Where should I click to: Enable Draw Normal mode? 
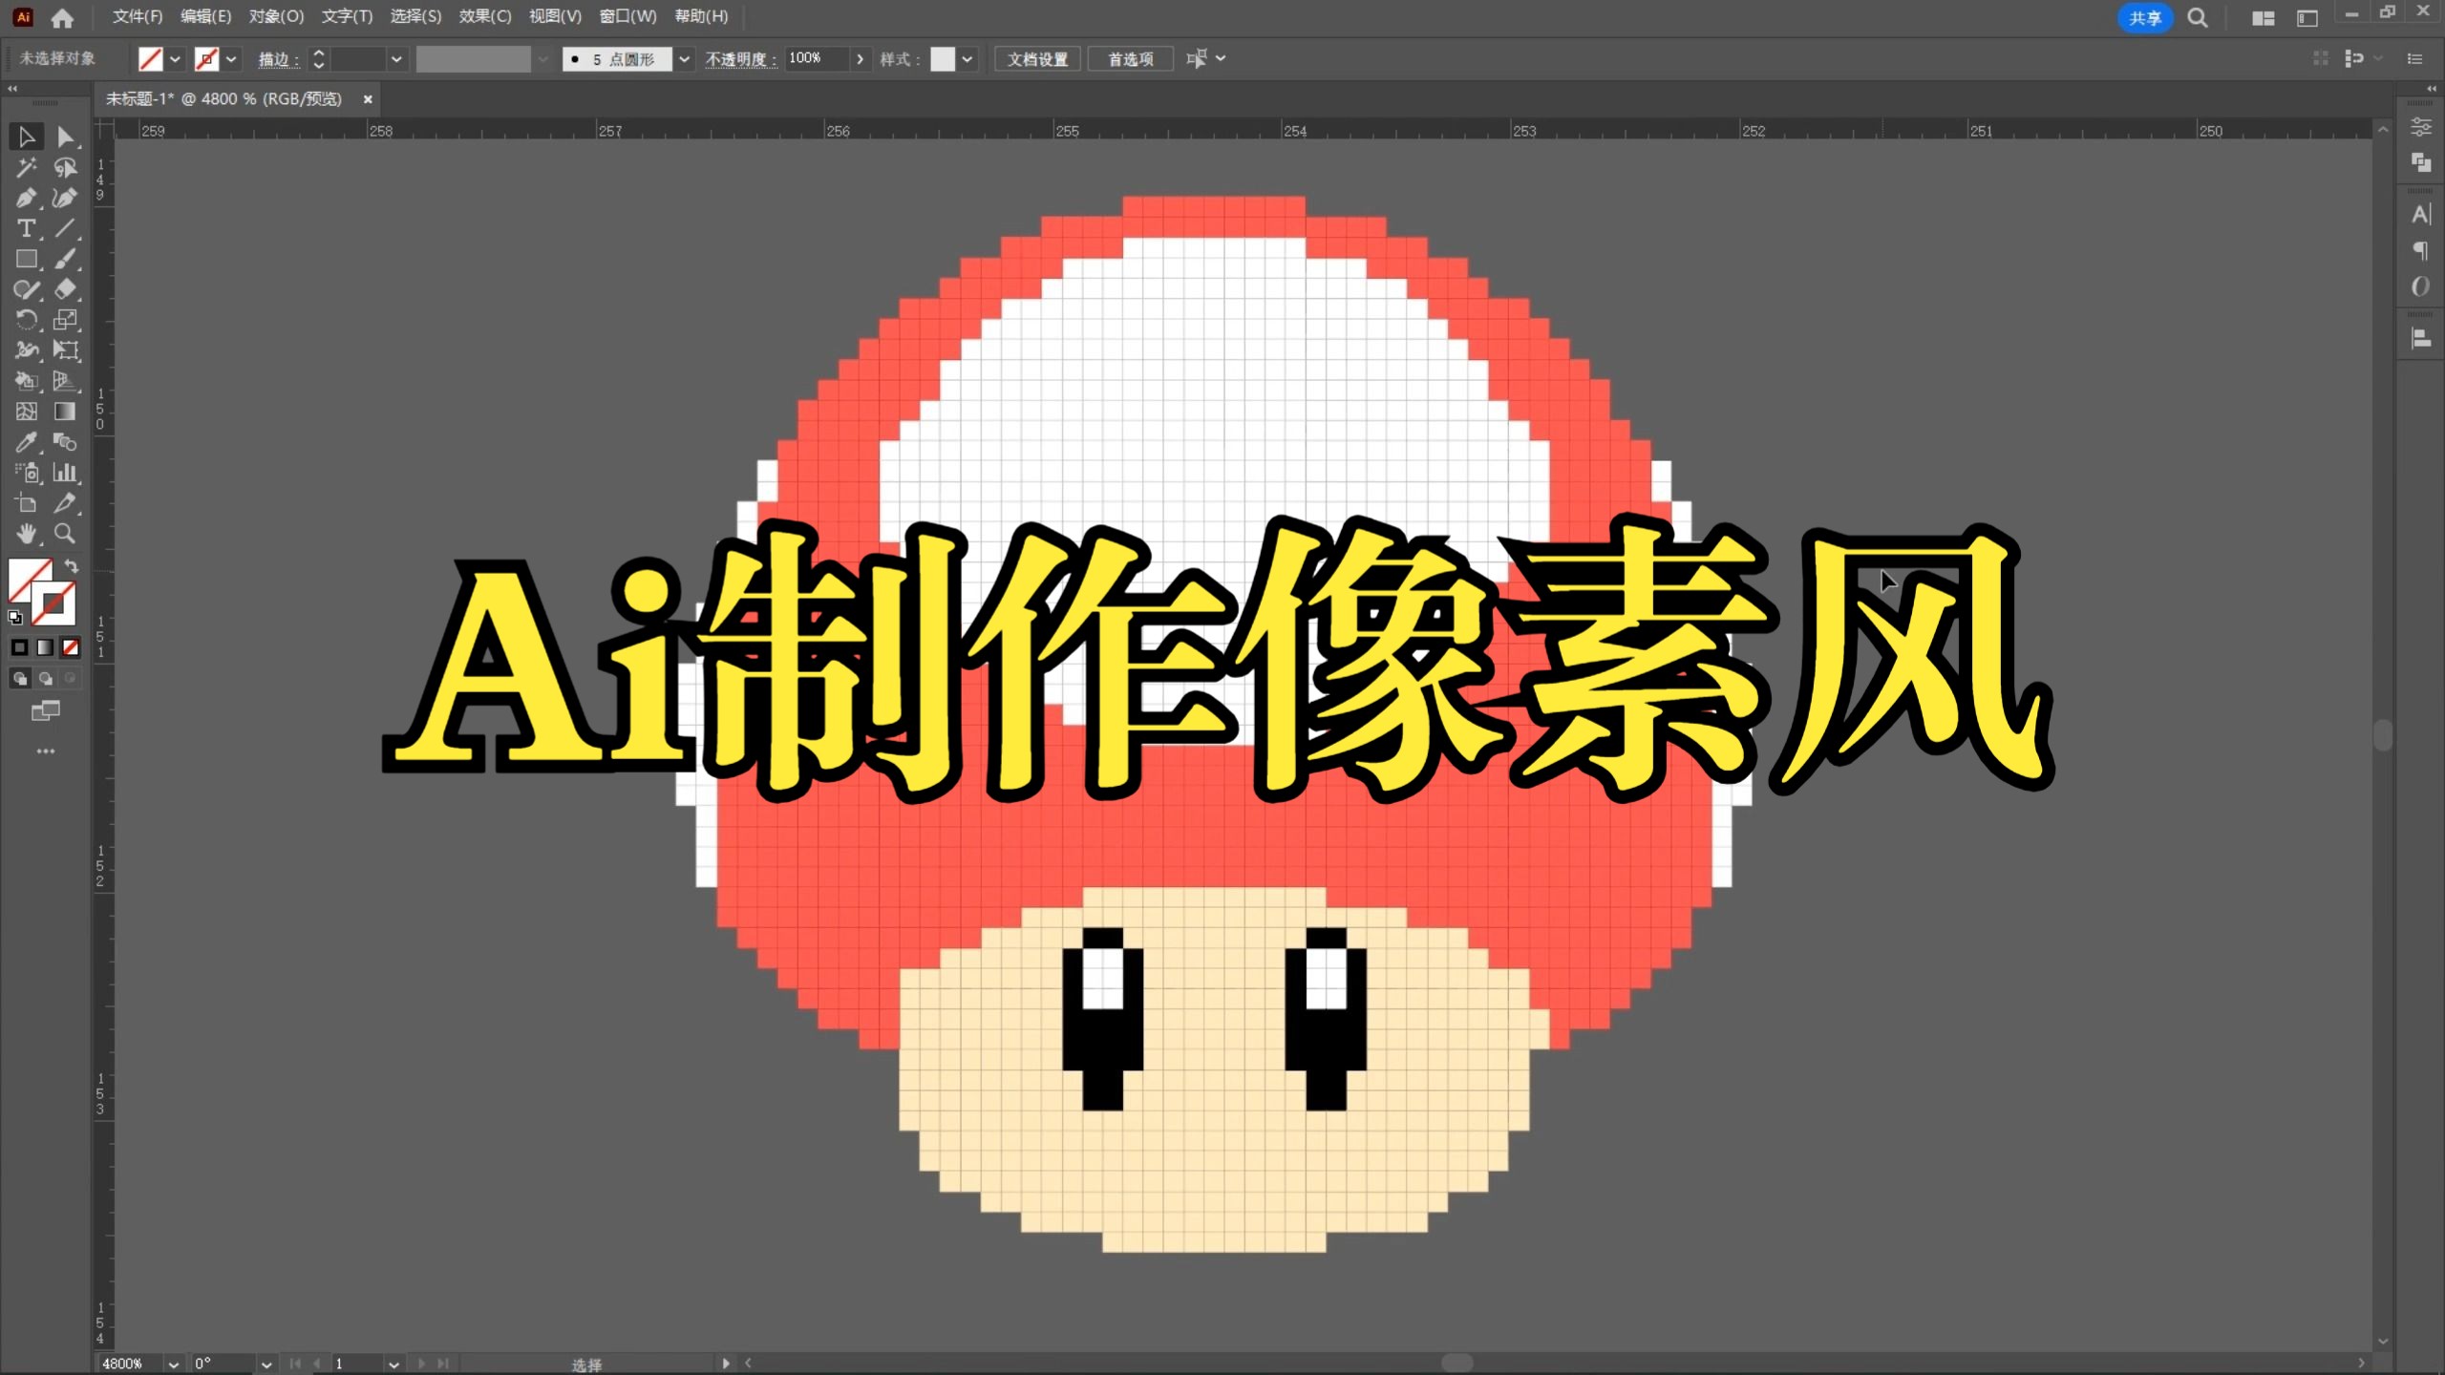coord(19,679)
